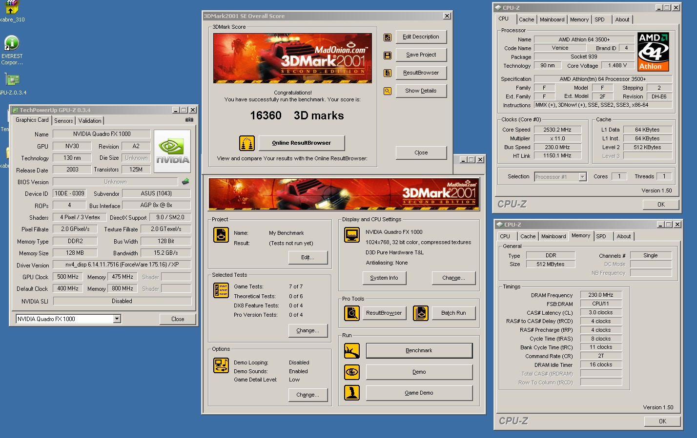
Task: Click the NVIDIA logo in GPU-Z
Action: (x=172, y=151)
